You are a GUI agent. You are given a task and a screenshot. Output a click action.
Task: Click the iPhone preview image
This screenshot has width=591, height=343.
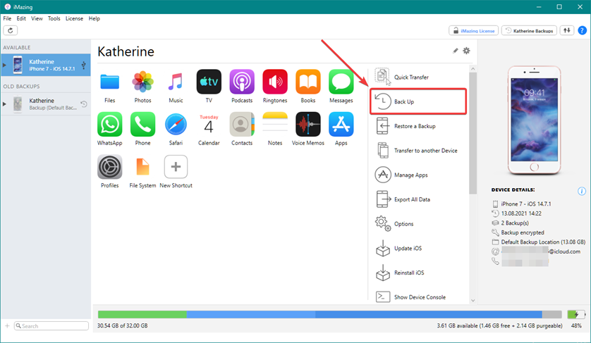pyautogui.click(x=534, y=120)
